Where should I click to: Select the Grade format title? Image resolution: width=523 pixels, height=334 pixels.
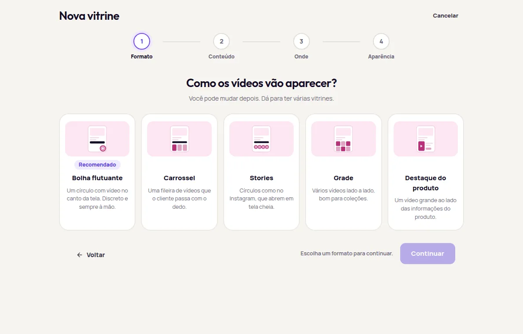tap(343, 178)
